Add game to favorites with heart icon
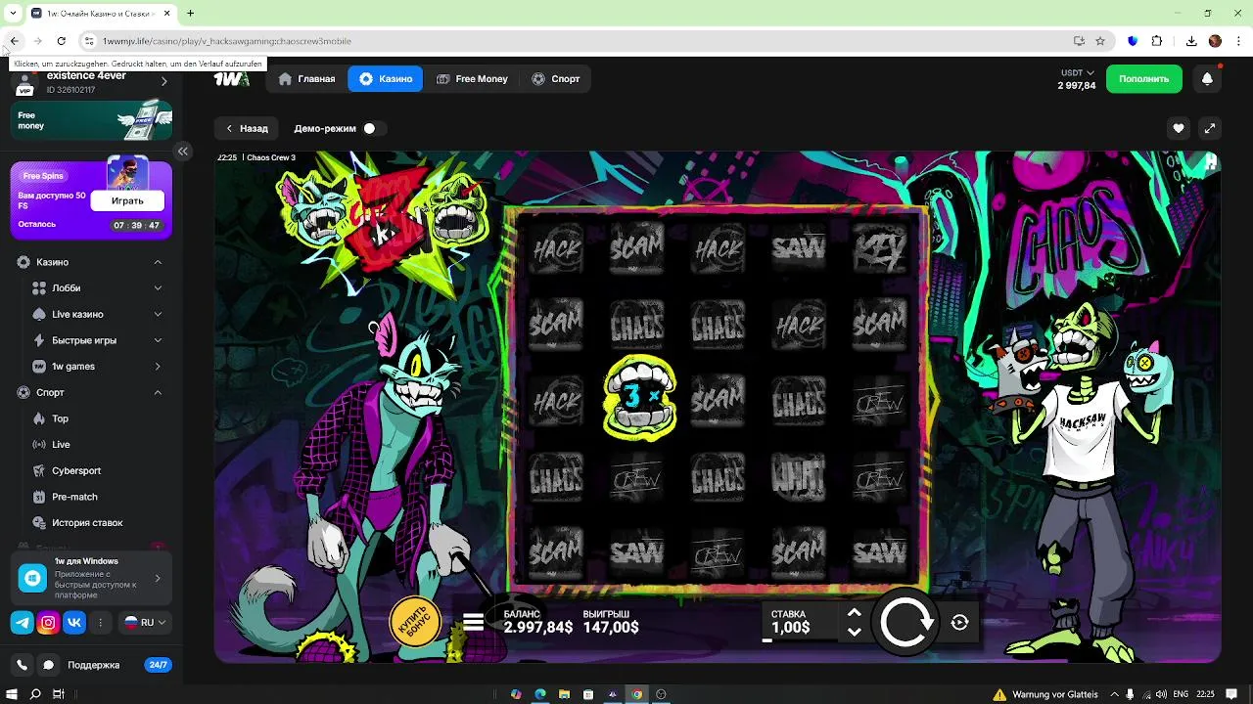This screenshot has height=704, width=1253. pos(1179,128)
